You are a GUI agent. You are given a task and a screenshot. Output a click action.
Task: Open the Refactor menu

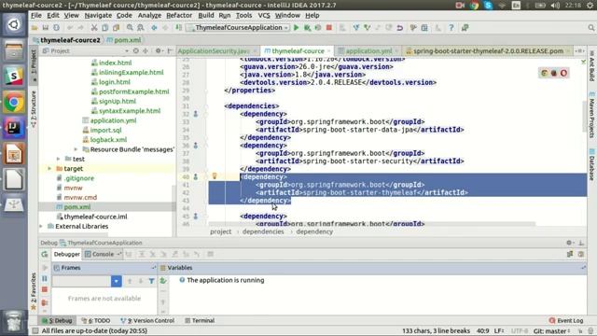179,15
